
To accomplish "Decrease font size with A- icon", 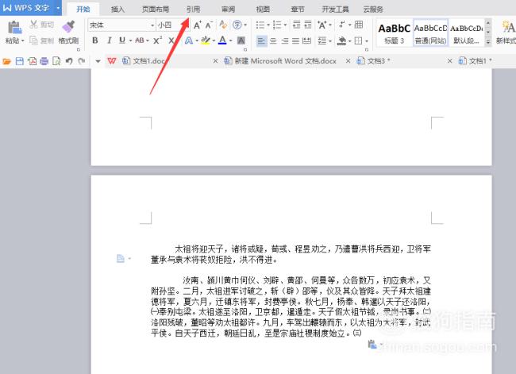I will [x=209, y=25].
